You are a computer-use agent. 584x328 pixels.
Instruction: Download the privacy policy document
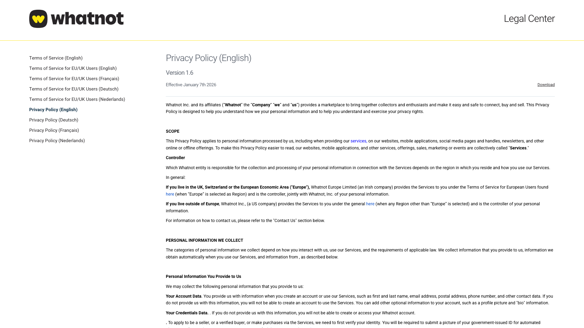point(546,85)
